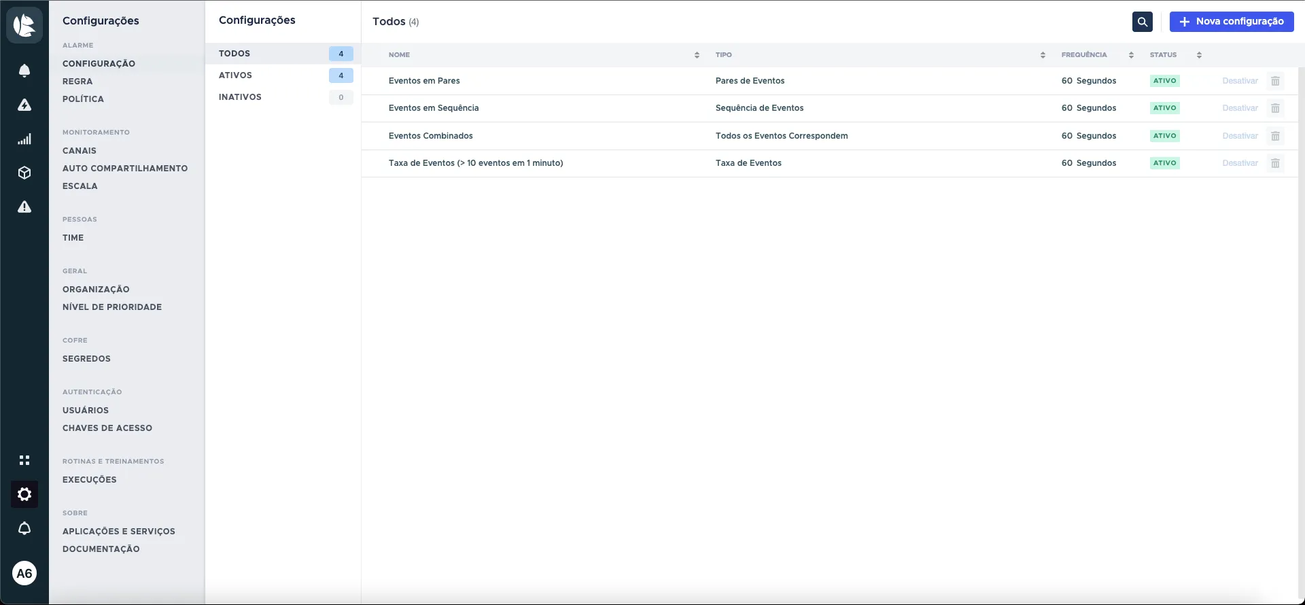Click the Inativos count badge showing 0
Viewport: 1305px width, 605px height.
(x=341, y=97)
